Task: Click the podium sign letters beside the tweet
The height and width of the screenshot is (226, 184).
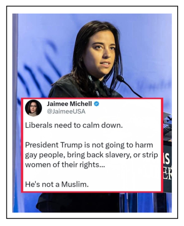Action: pos(167,166)
